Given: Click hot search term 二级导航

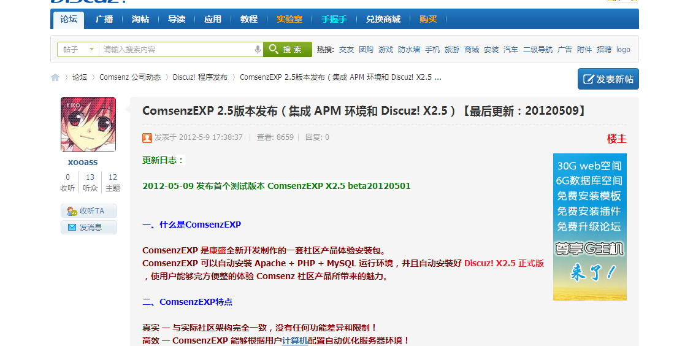Looking at the screenshot, I should coord(537,50).
